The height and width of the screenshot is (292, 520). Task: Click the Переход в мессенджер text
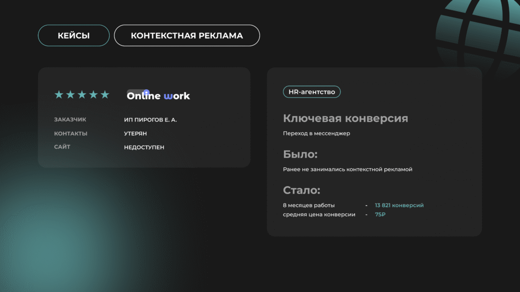[x=316, y=133]
